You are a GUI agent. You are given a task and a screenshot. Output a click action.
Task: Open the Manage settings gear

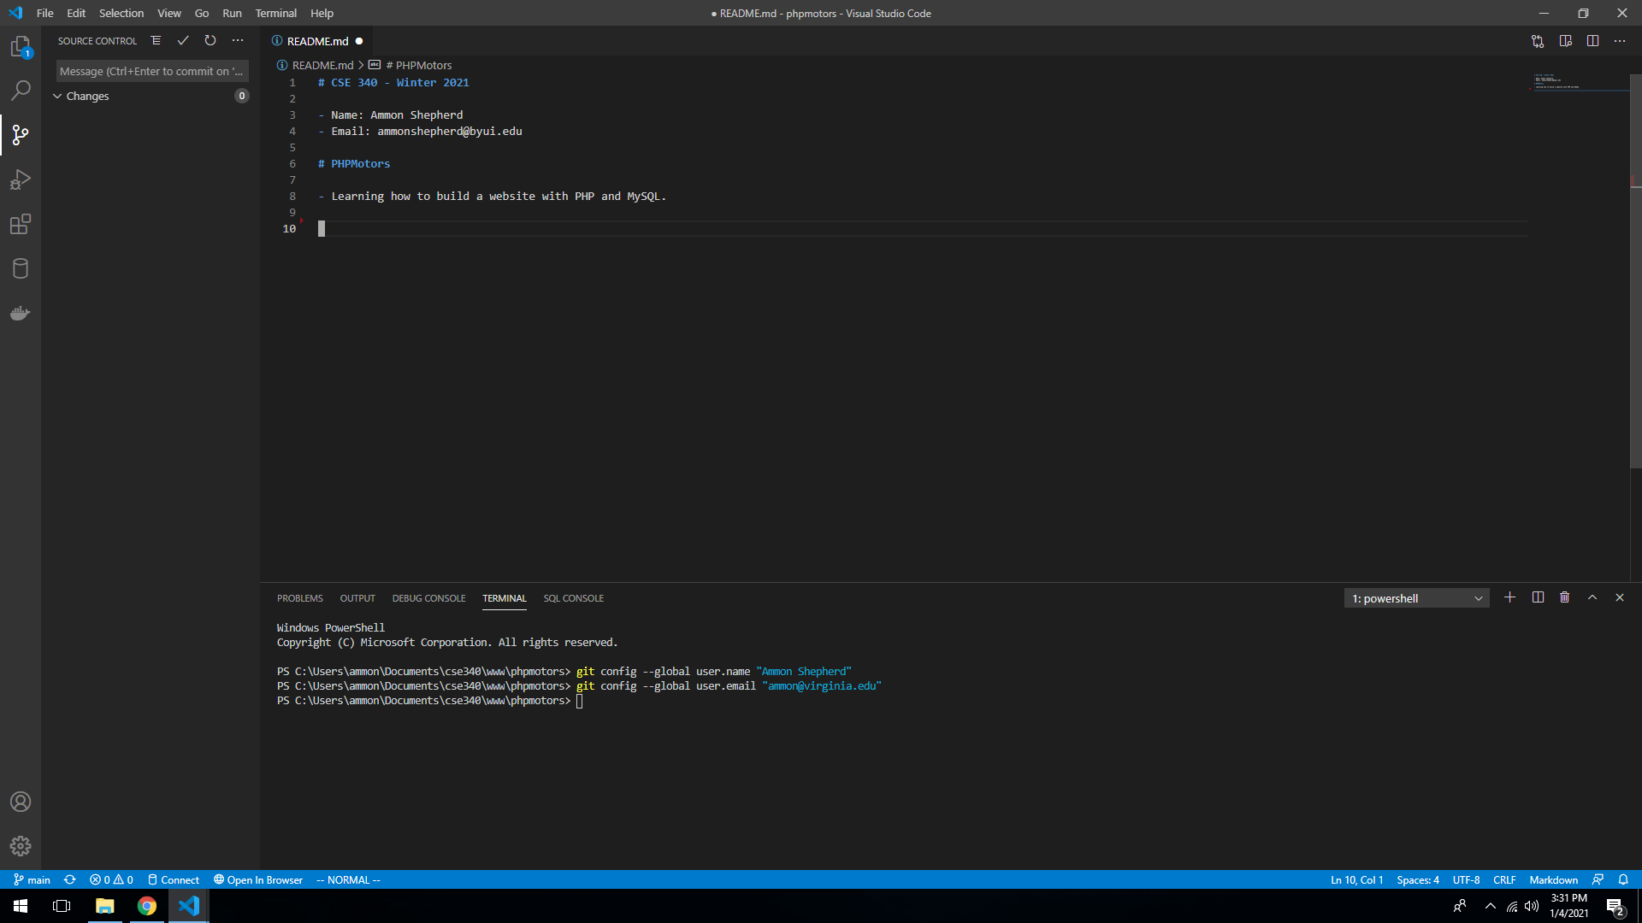tap(21, 846)
